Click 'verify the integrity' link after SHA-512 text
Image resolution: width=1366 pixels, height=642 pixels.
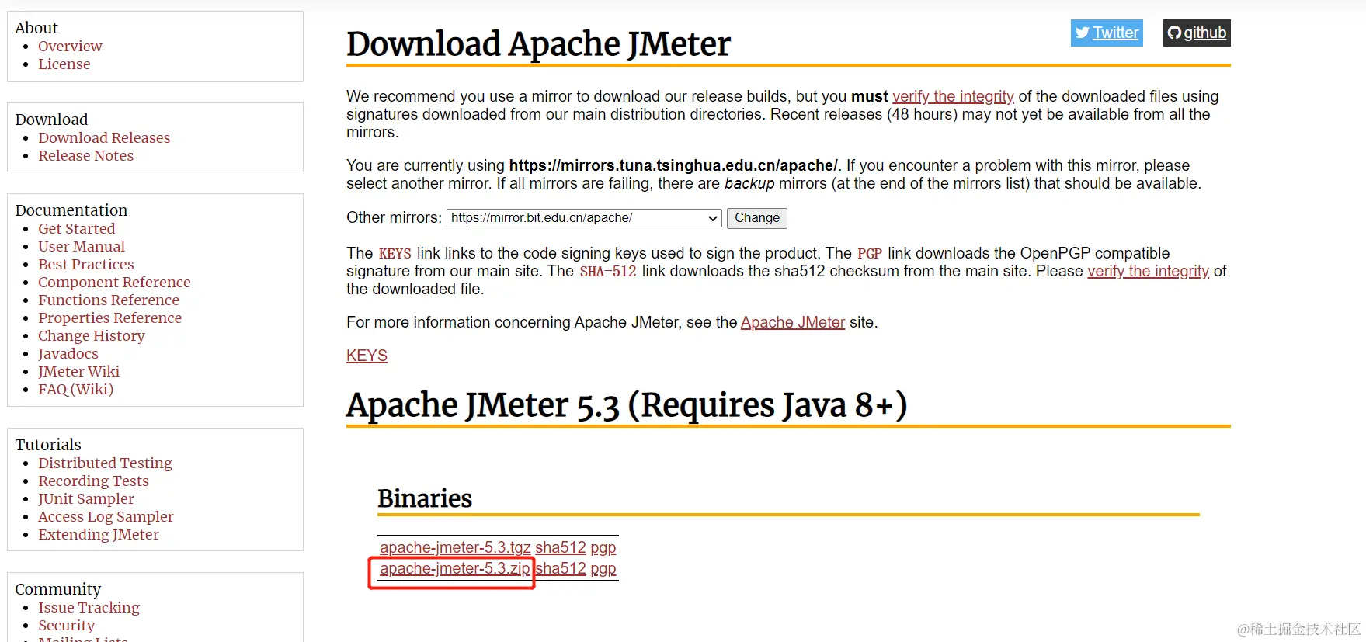point(1148,271)
